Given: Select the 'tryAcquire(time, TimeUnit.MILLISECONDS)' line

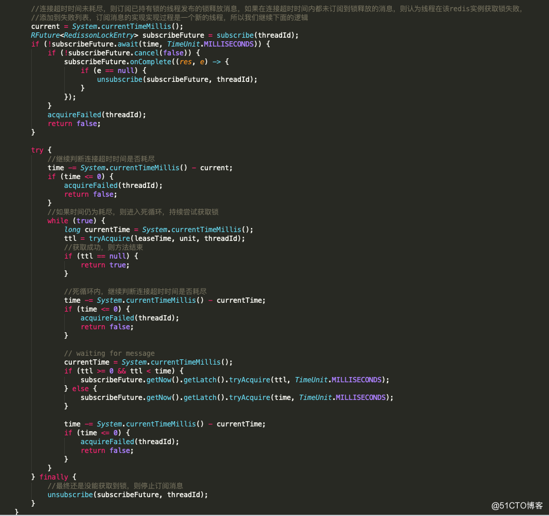Looking at the screenshot, I should tap(237, 398).
